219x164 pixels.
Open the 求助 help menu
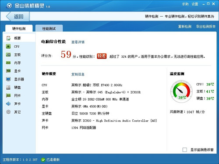tap(185, 4)
